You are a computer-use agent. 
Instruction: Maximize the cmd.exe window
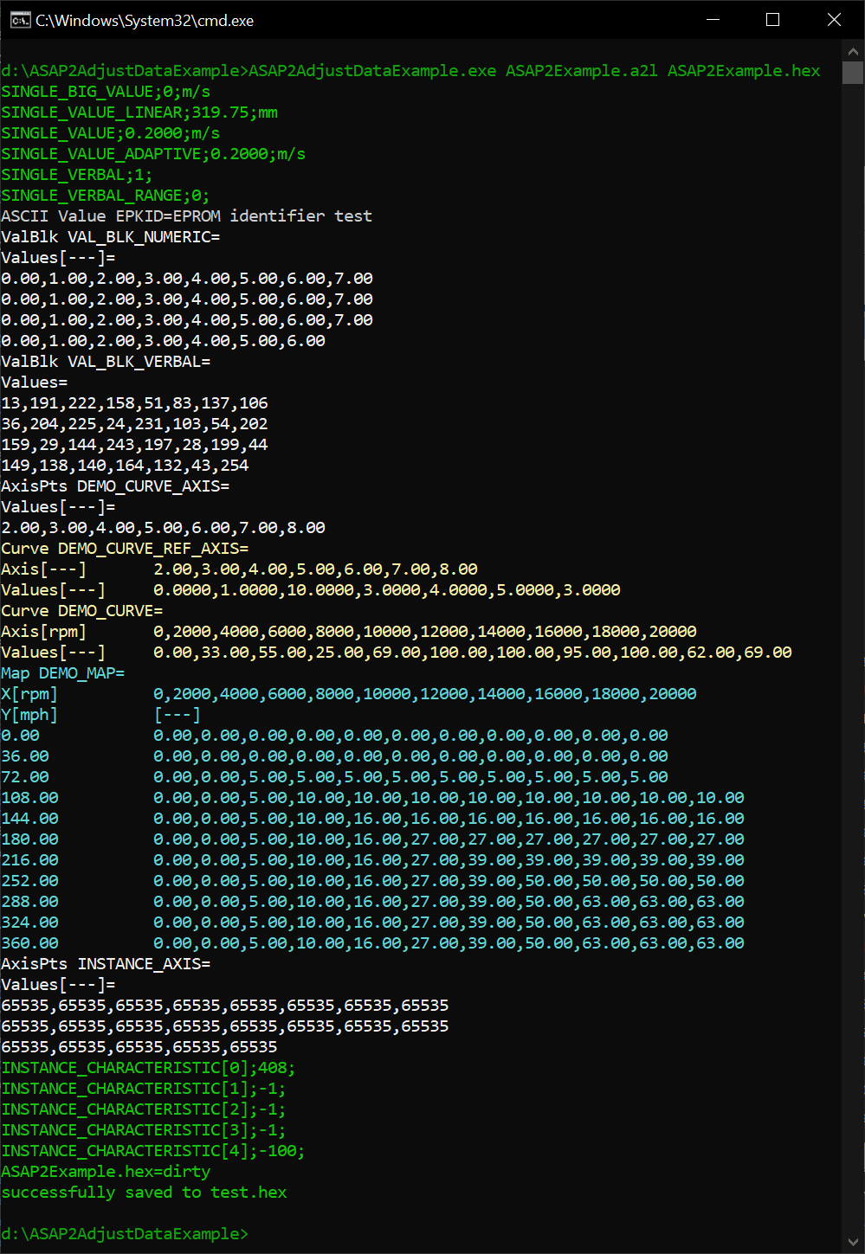(x=773, y=20)
